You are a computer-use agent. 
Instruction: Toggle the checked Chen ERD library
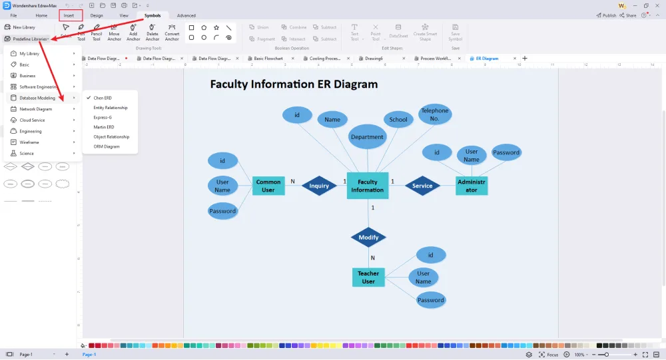click(103, 98)
